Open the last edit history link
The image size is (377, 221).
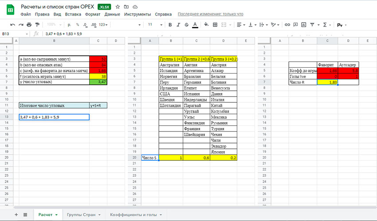[210, 14]
